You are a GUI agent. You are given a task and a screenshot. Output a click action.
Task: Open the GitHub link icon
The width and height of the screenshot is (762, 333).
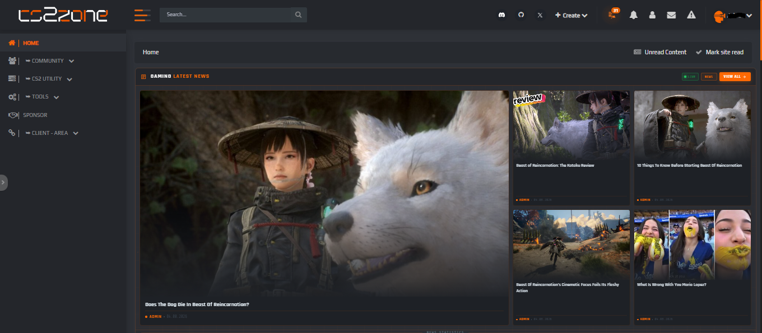point(521,15)
